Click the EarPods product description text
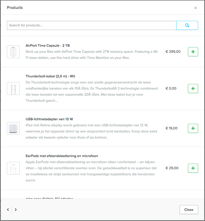205x221 pixels. tap(91, 171)
